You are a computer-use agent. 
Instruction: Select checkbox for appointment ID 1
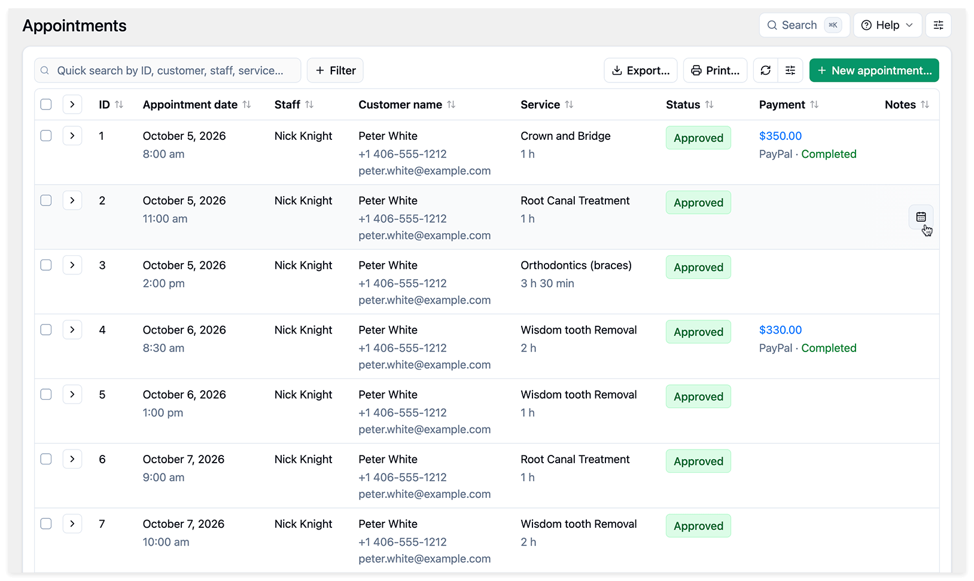pos(46,136)
